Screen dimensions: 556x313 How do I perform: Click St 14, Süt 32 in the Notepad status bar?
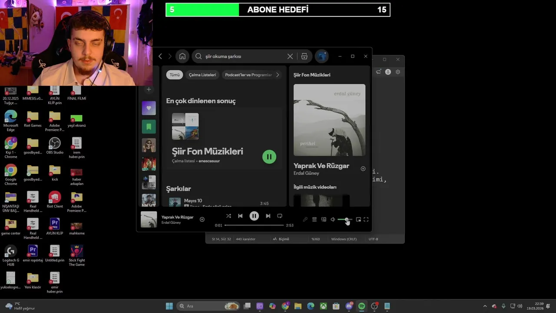coord(222,239)
